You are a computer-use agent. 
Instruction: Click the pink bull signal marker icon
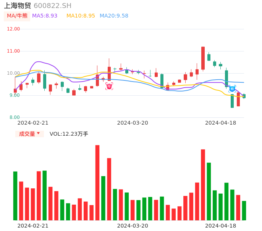(109, 86)
